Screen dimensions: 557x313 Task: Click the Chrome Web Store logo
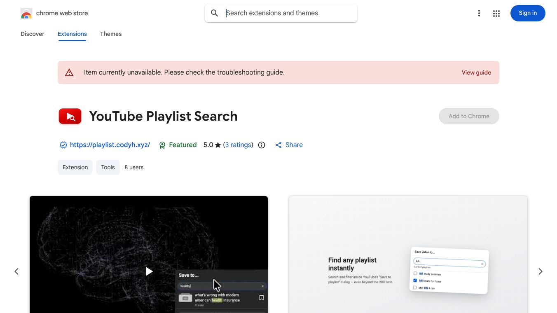tap(26, 13)
